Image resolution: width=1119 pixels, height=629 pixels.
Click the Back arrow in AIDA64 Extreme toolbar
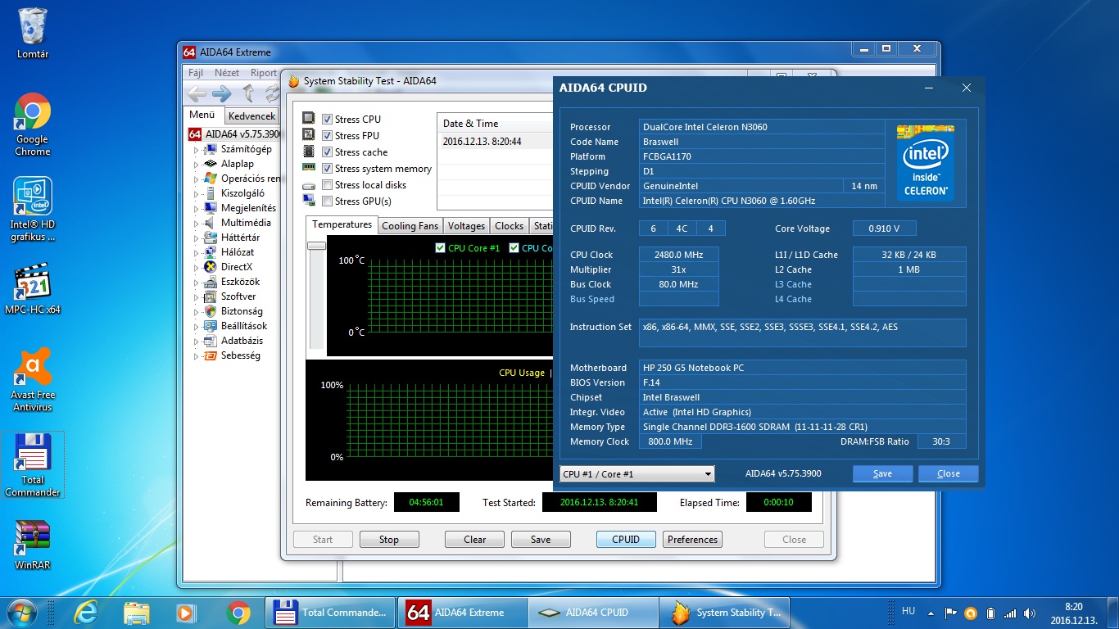point(197,93)
